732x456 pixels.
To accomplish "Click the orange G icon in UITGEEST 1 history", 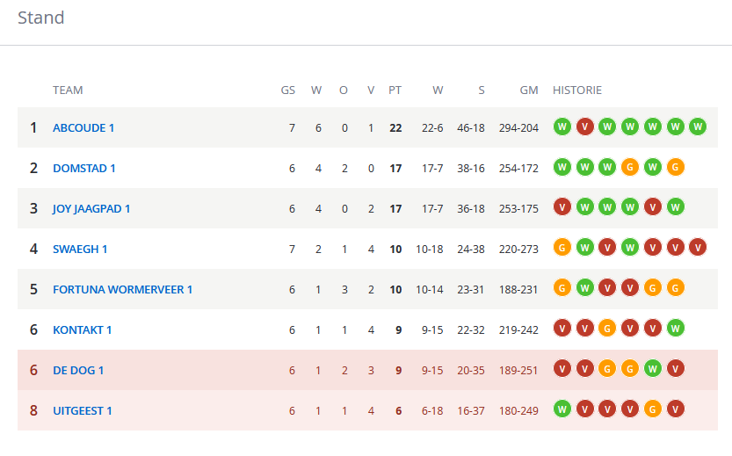I will (653, 409).
